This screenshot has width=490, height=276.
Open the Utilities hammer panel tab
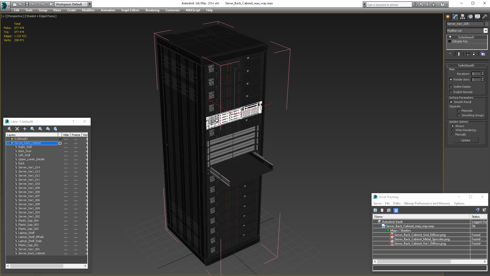[485, 17]
